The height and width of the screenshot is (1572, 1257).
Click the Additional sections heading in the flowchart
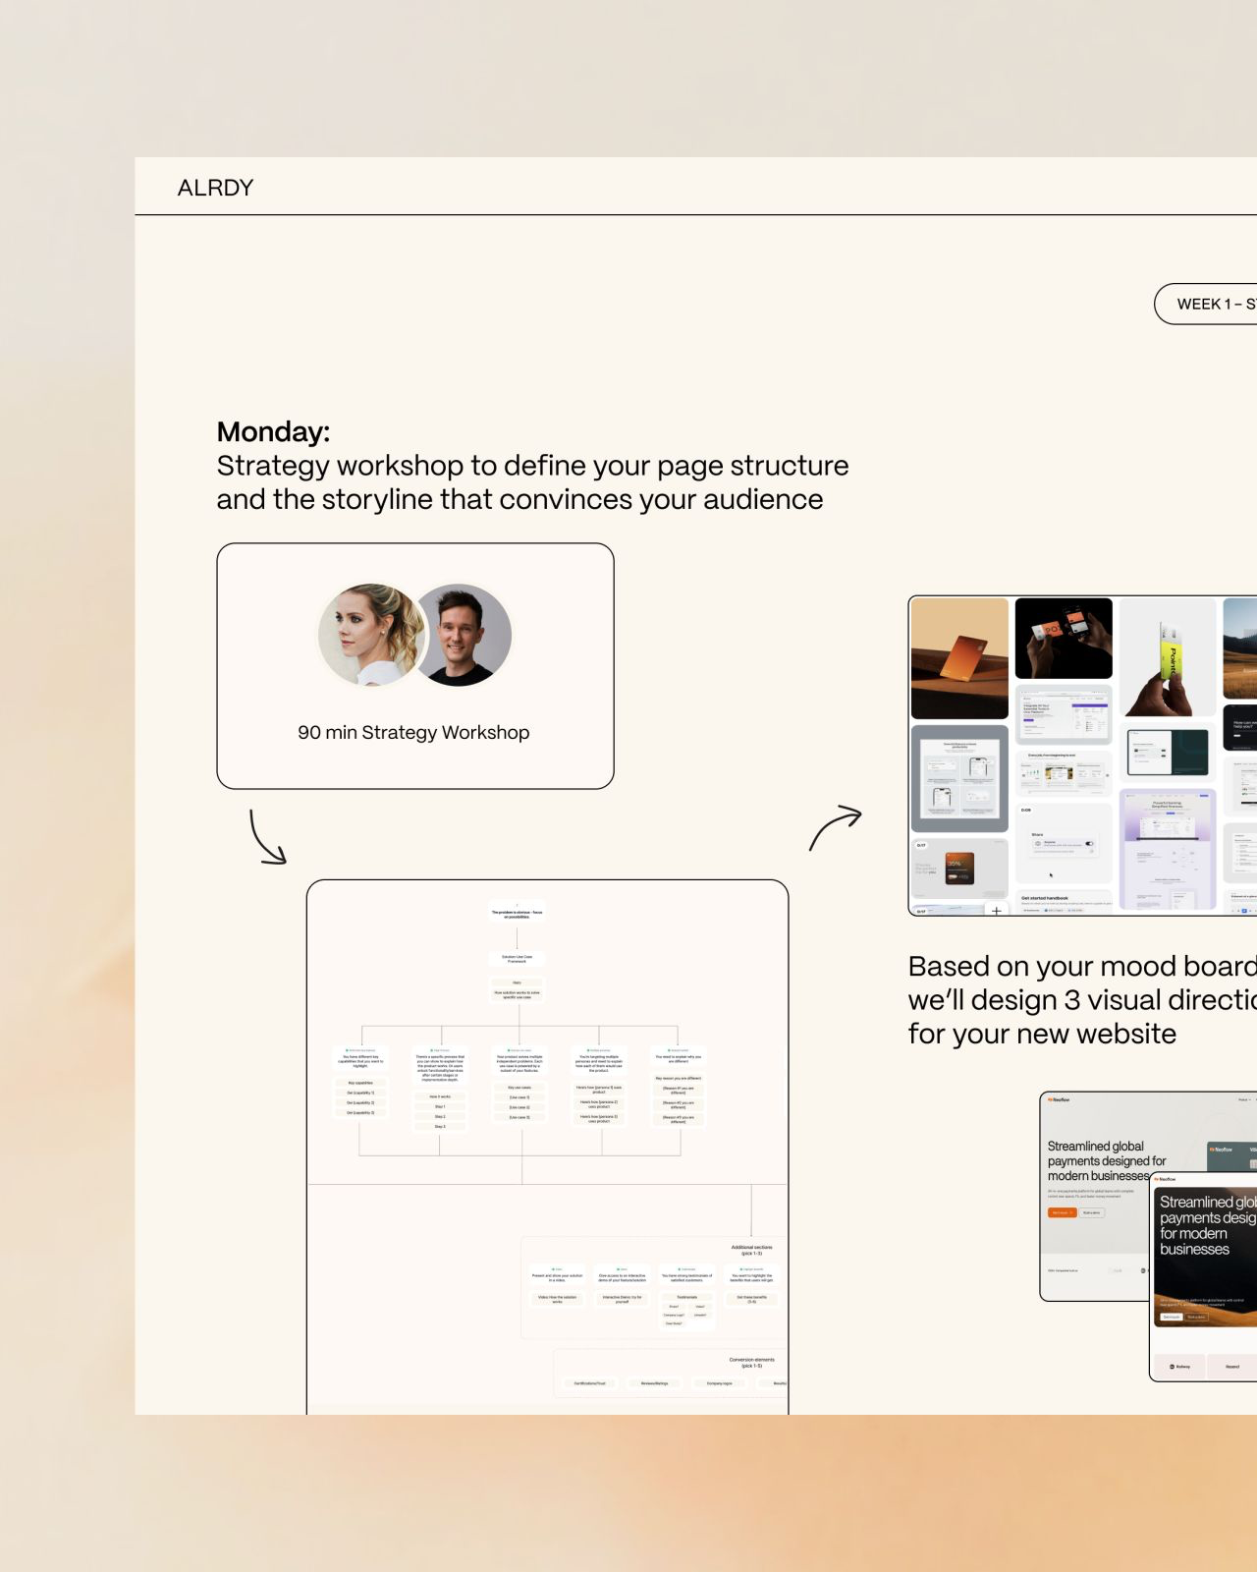[751, 1250]
